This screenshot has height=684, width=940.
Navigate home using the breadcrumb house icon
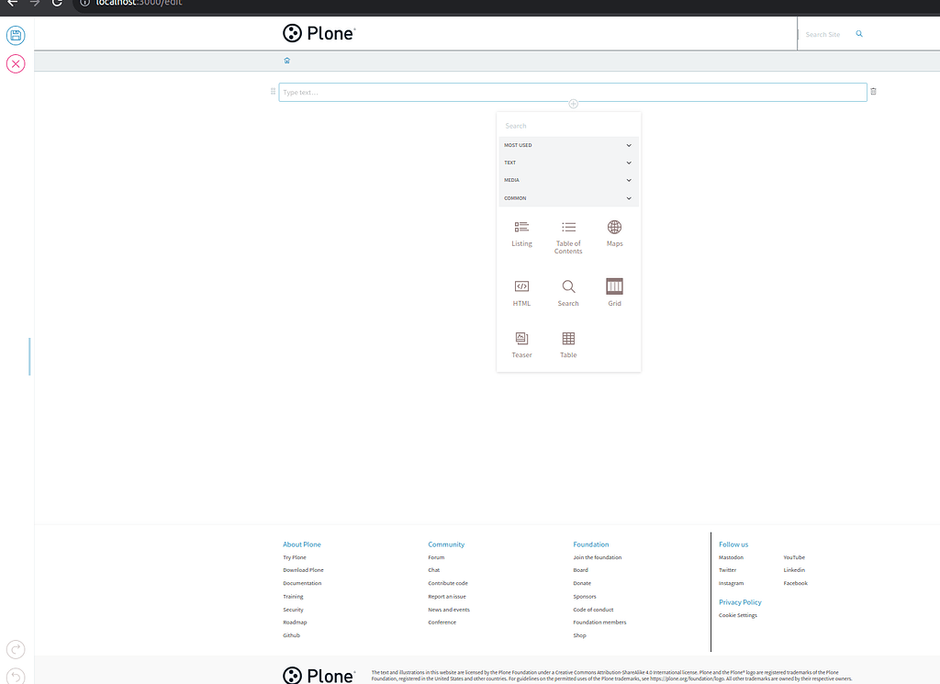point(286,60)
